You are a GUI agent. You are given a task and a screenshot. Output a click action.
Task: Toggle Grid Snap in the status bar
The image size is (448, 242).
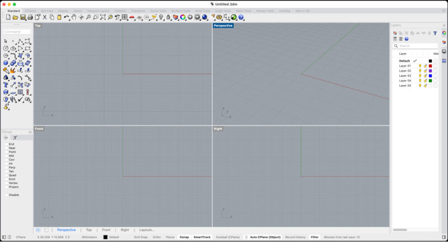(141, 237)
